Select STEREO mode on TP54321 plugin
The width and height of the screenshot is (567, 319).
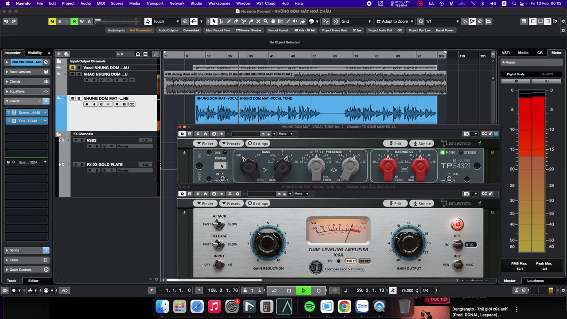pos(467,152)
